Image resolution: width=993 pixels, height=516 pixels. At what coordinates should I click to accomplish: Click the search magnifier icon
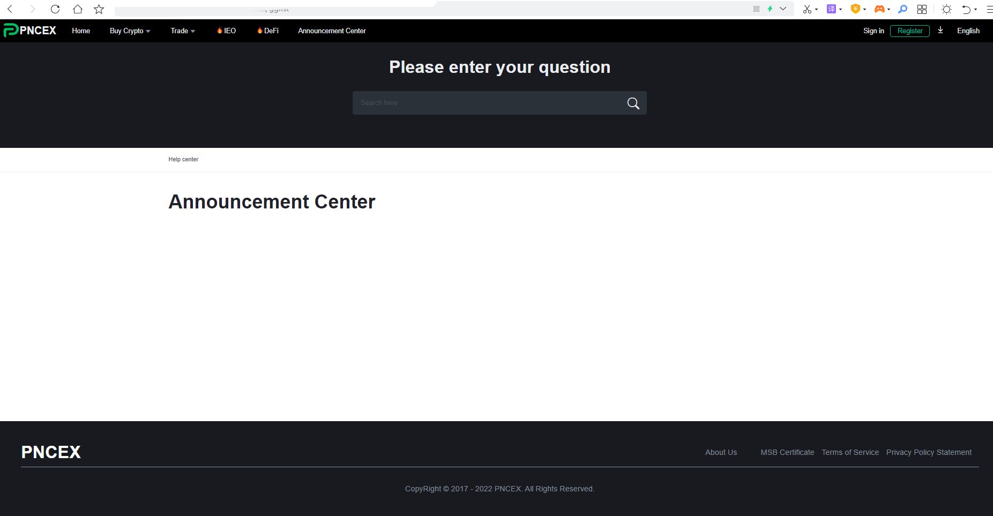coord(633,103)
